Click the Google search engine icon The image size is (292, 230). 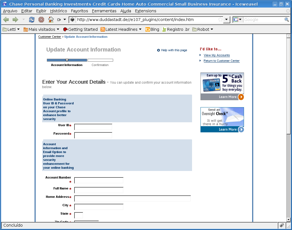coord(236,20)
